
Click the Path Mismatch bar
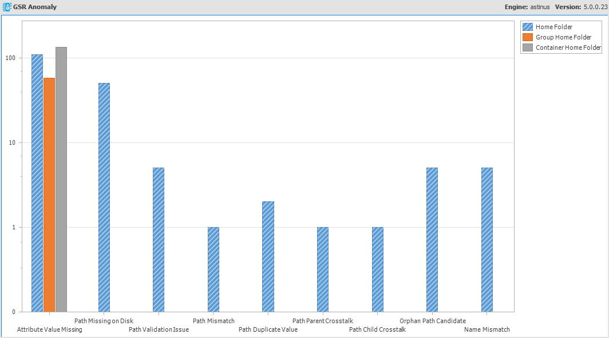click(213, 269)
